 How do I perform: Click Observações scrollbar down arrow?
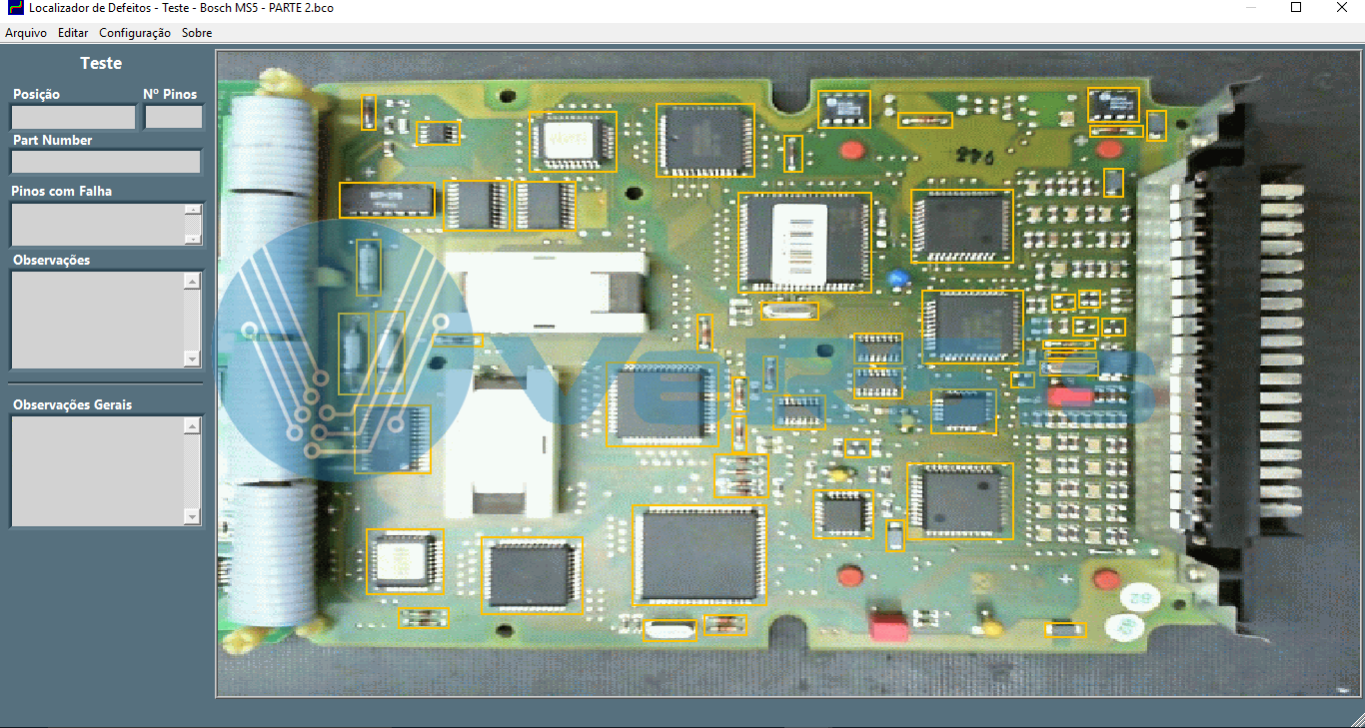tap(193, 359)
